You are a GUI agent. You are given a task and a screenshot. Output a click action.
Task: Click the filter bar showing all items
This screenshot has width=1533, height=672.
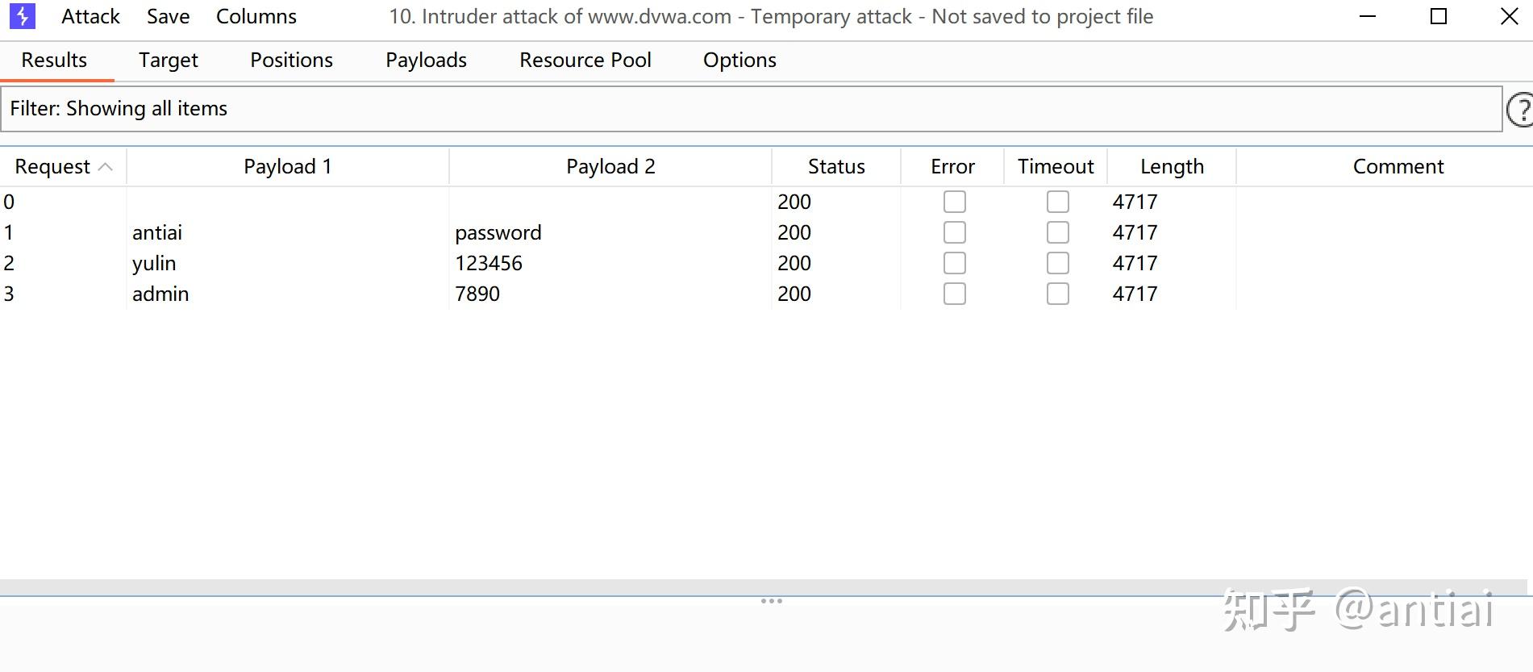click(750, 109)
